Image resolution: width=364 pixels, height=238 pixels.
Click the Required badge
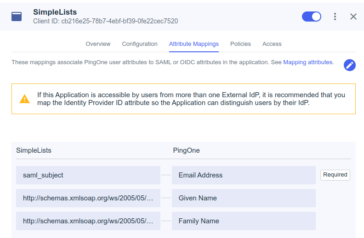(335, 175)
